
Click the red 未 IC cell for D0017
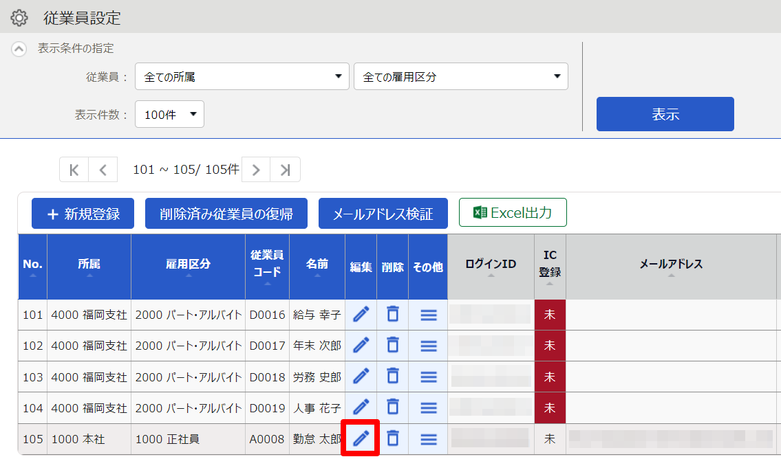550,346
